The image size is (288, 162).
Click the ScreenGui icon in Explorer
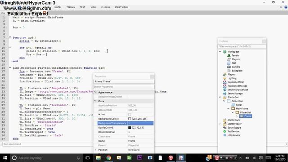click(229, 101)
